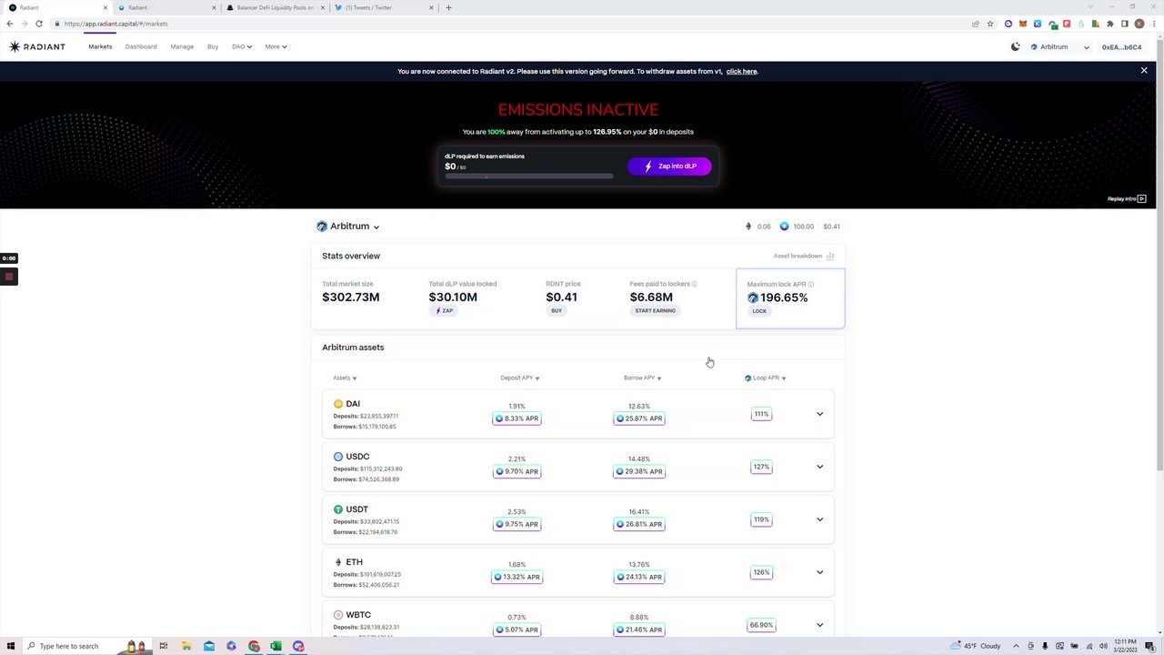Click the USDC 127% Loop APR badge

click(761, 467)
